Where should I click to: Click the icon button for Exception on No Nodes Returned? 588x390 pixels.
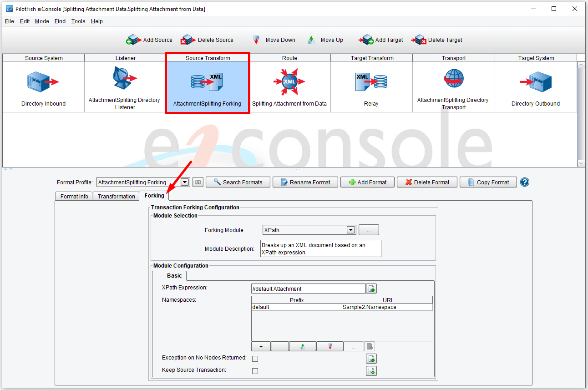tap(372, 359)
